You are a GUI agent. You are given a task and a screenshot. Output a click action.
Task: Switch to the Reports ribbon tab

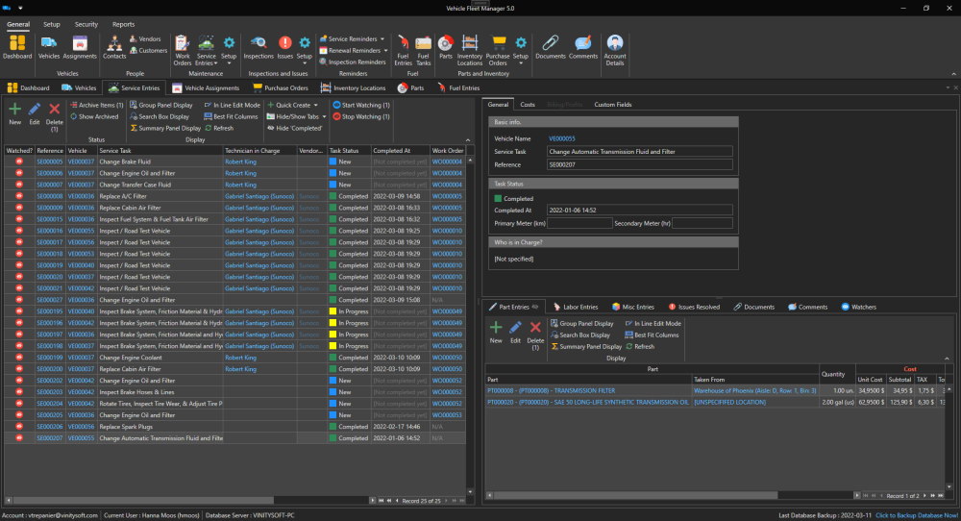click(123, 25)
